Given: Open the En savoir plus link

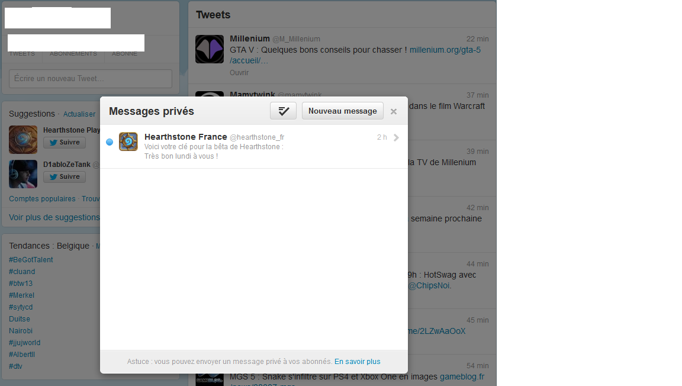Looking at the screenshot, I should [358, 362].
